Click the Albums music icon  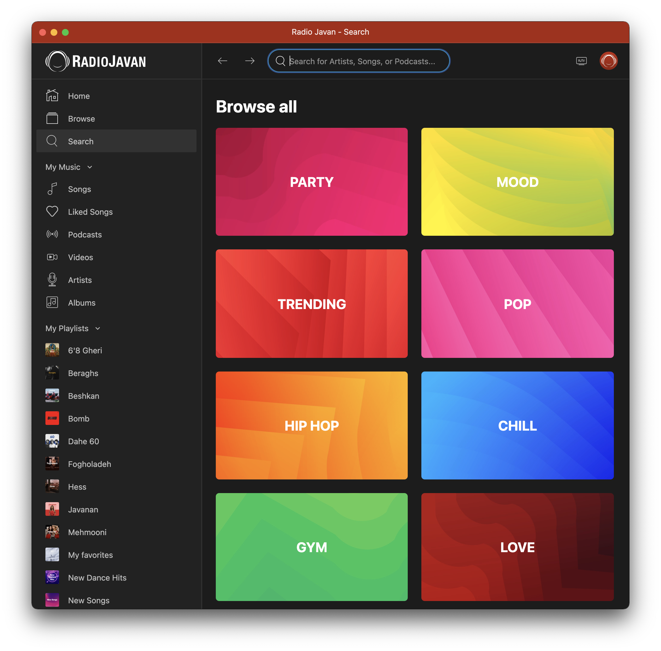pyautogui.click(x=52, y=302)
